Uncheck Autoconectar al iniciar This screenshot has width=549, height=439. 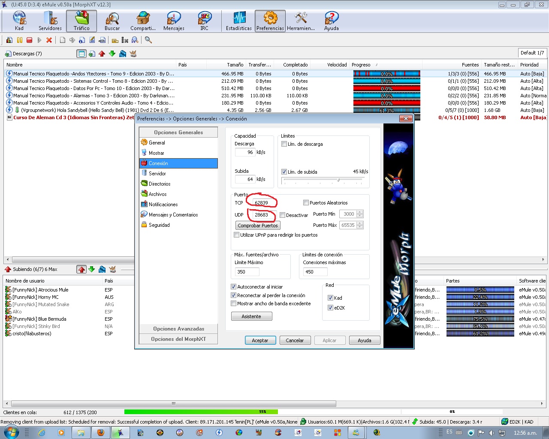click(234, 287)
